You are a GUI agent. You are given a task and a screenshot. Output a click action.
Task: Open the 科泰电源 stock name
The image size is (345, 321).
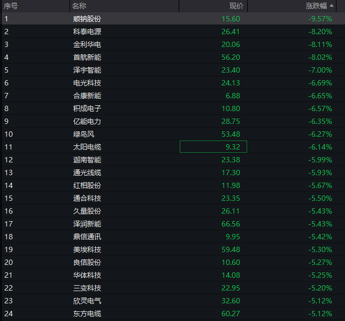tap(87, 32)
